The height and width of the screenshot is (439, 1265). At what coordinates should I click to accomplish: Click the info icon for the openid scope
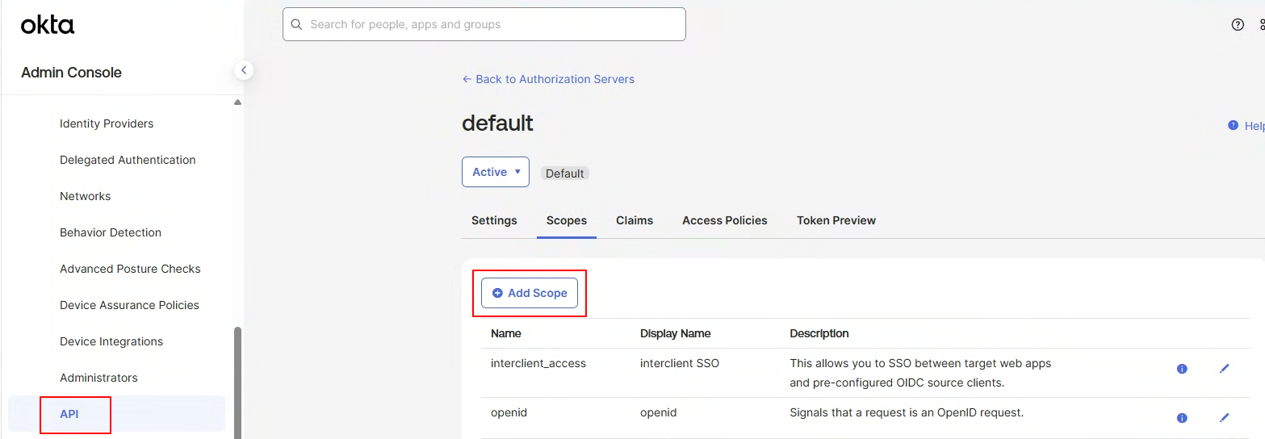1182,418
